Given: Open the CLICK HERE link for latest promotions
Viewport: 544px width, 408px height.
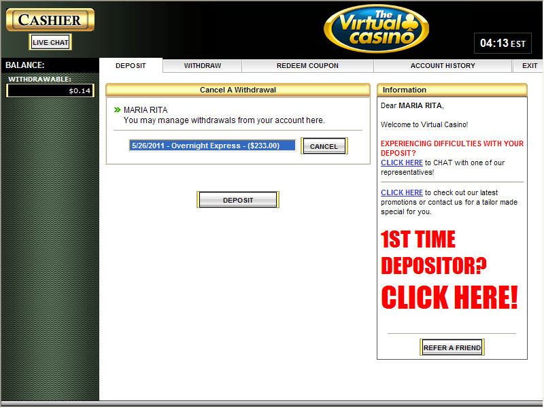Looking at the screenshot, I should [x=402, y=192].
